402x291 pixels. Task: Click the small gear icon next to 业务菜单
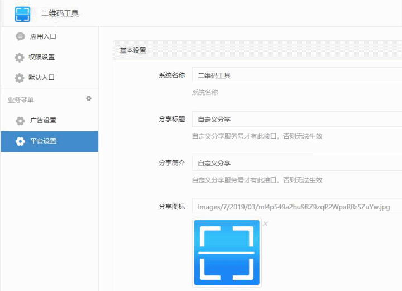[89, 98]
